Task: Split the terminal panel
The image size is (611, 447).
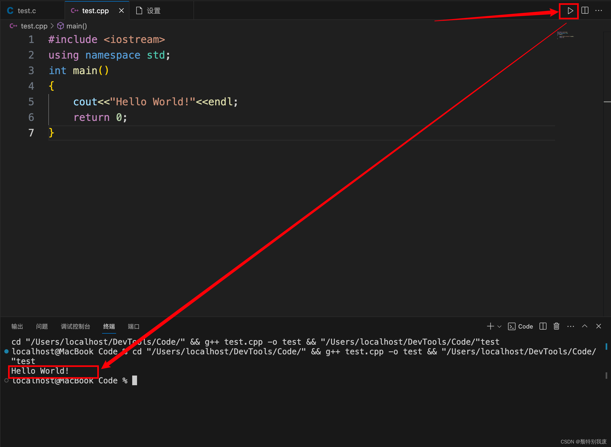Action: click(x=543, y=326)
